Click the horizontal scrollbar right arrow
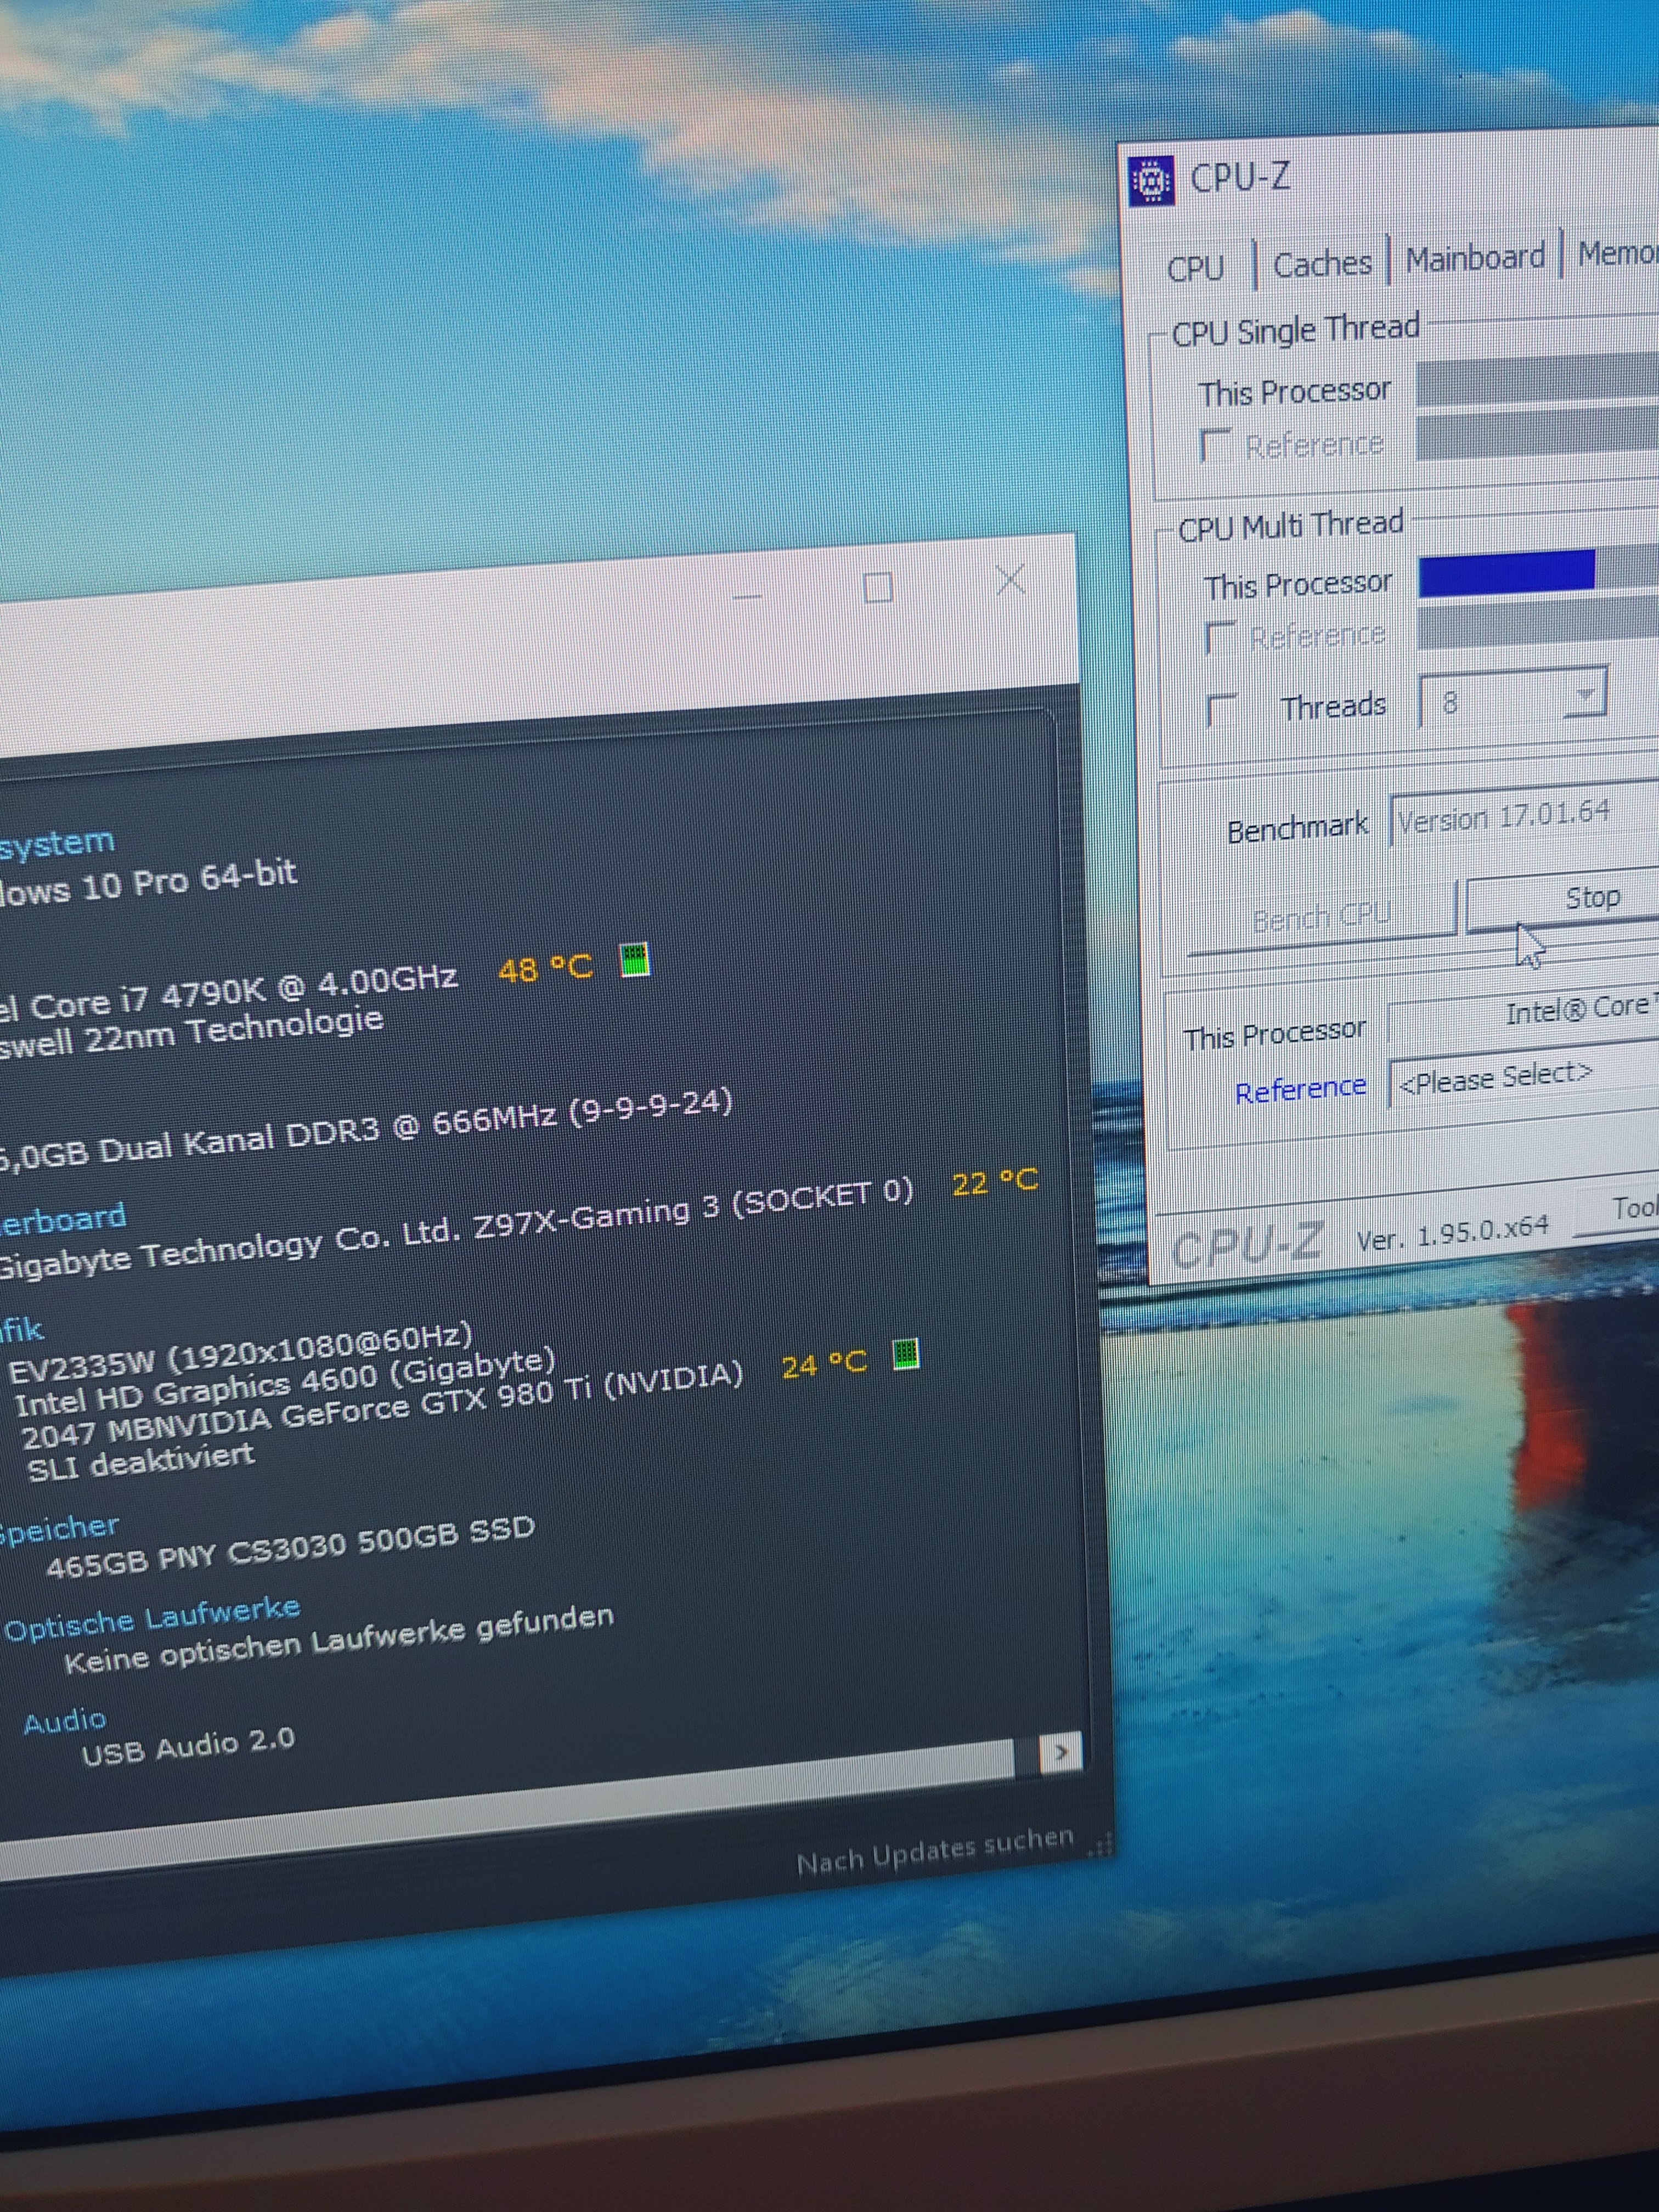The height and width of the screenshot is (2212, 1659). click(x=1061, y=1752)
